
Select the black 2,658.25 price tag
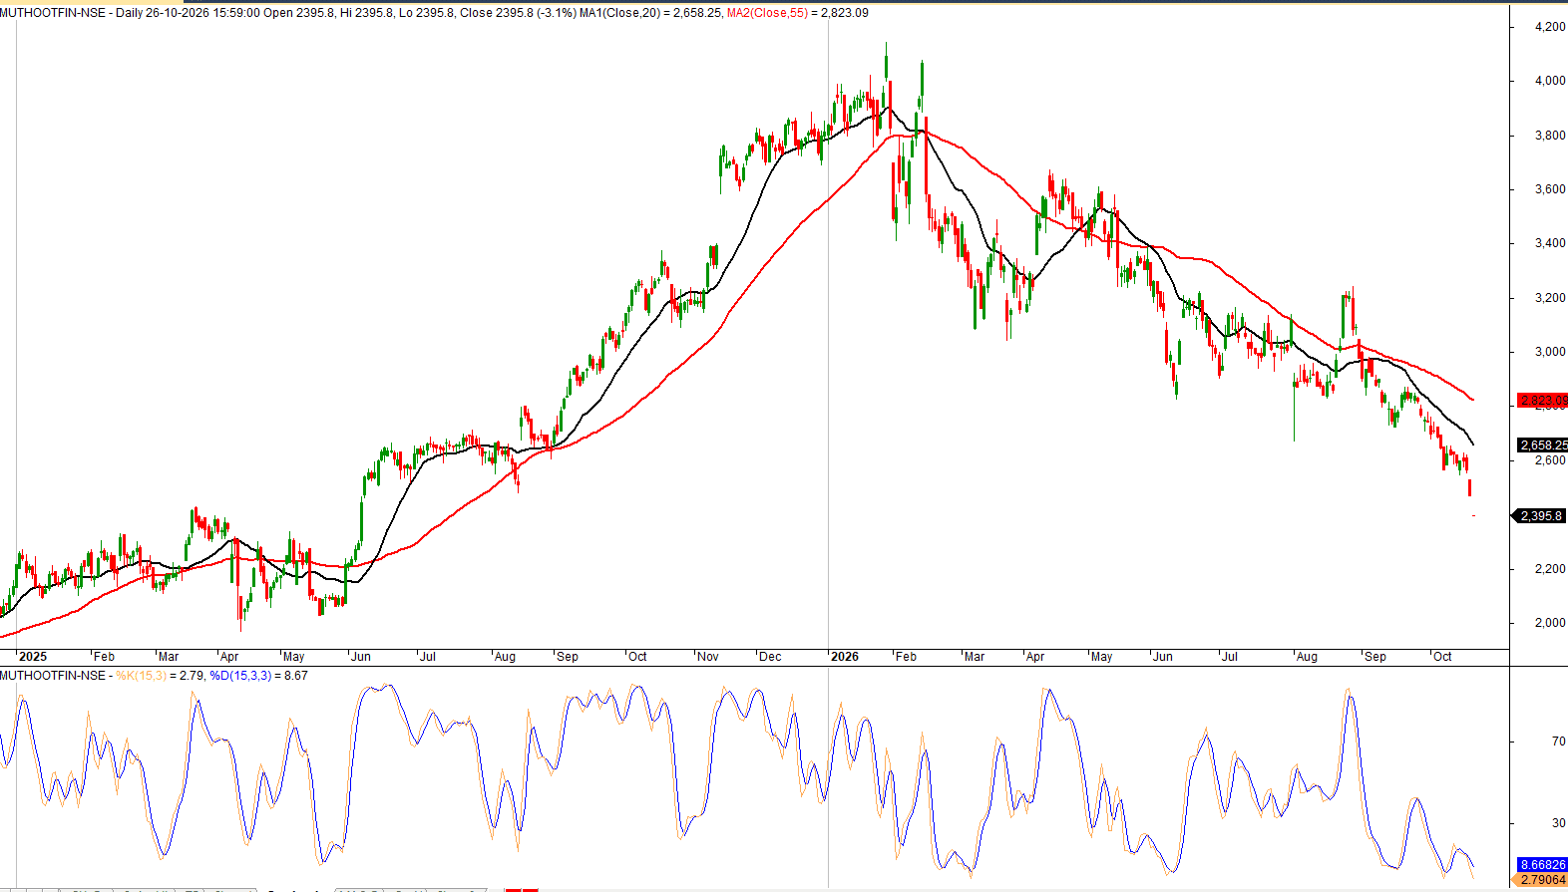click(x=1542, y=446)
